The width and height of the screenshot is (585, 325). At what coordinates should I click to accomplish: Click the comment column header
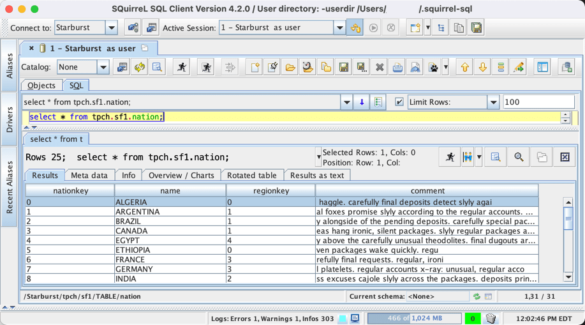click(427, 190)
